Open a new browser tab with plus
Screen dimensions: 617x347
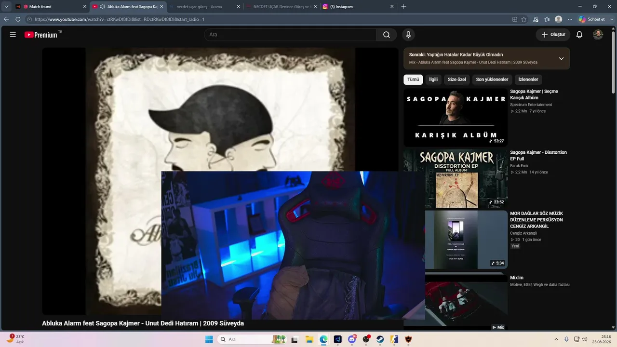[403, 7]
